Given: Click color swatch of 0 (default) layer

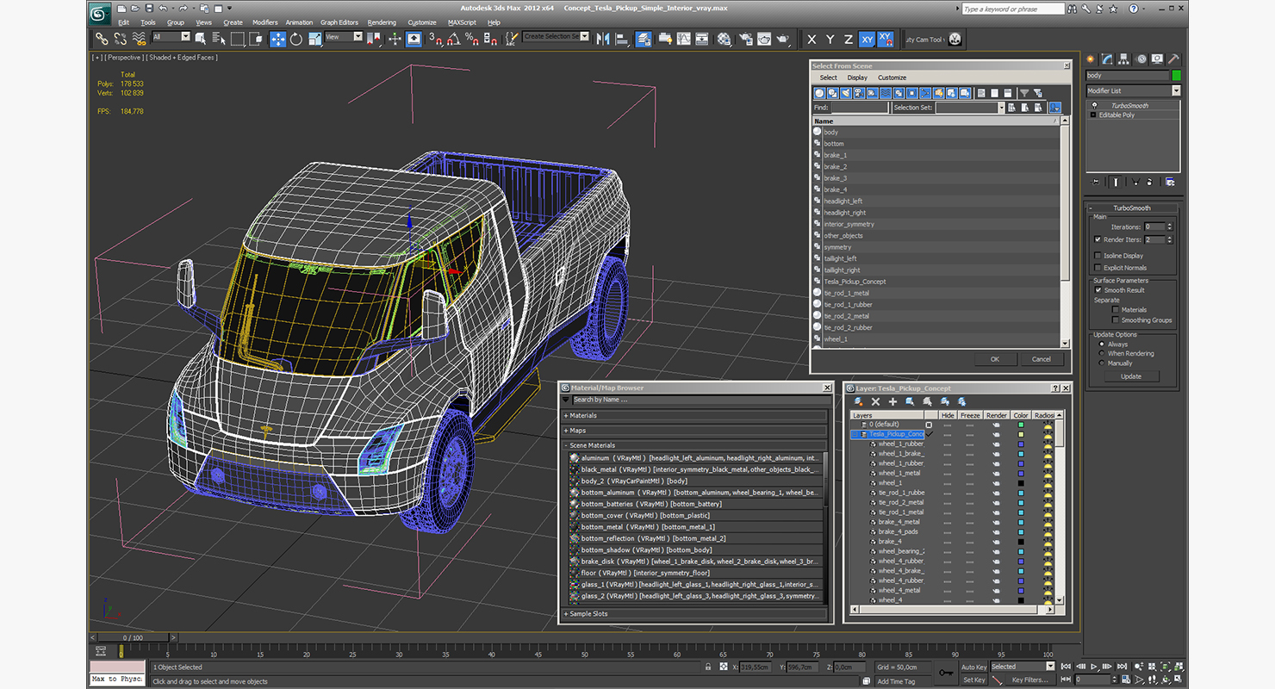Looking at the screenshot, I should pyautogui.click(x=1021, y=425).
